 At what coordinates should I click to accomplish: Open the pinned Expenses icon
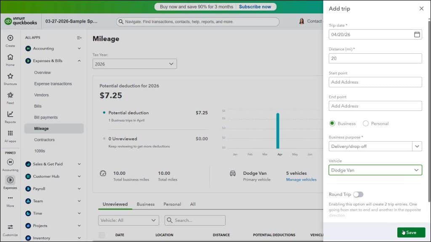[10, 180]
